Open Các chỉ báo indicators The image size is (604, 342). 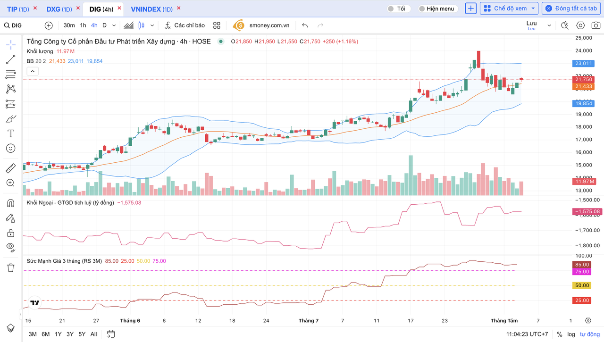coord(185,25)
